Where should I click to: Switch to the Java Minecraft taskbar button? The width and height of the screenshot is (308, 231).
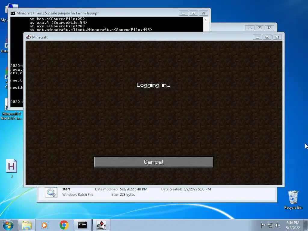point(101,225)
